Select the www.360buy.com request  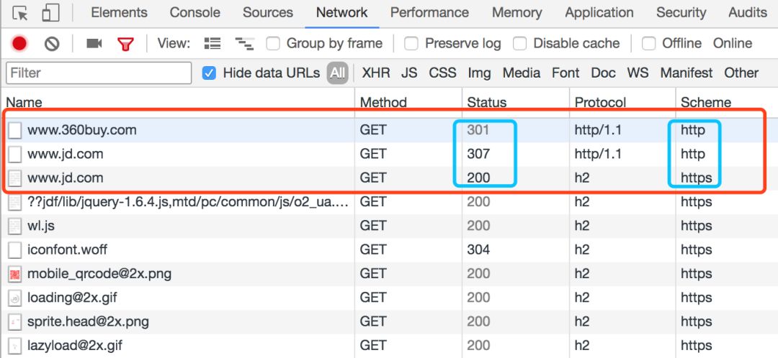(x=81, y=131)
